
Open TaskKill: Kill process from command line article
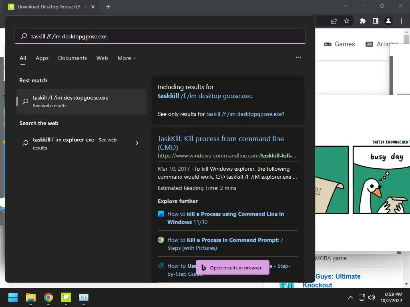point(221,143)
